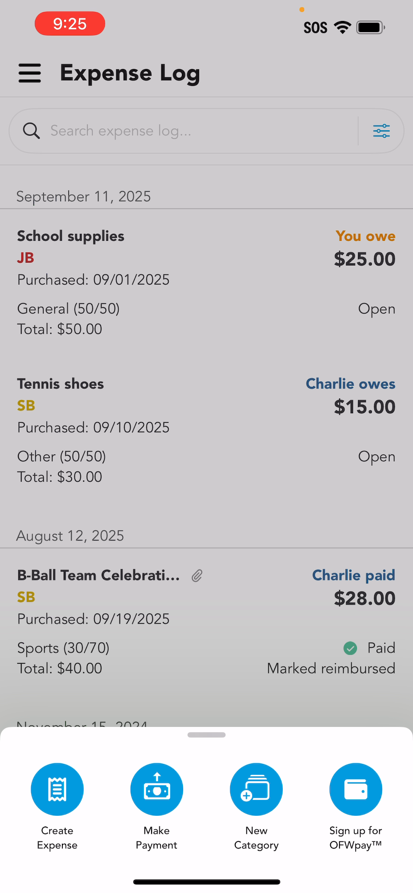Tap the Create Expense icon
Image resolution: width=413 pixels, height=893 pixels.
pos(57,789)
